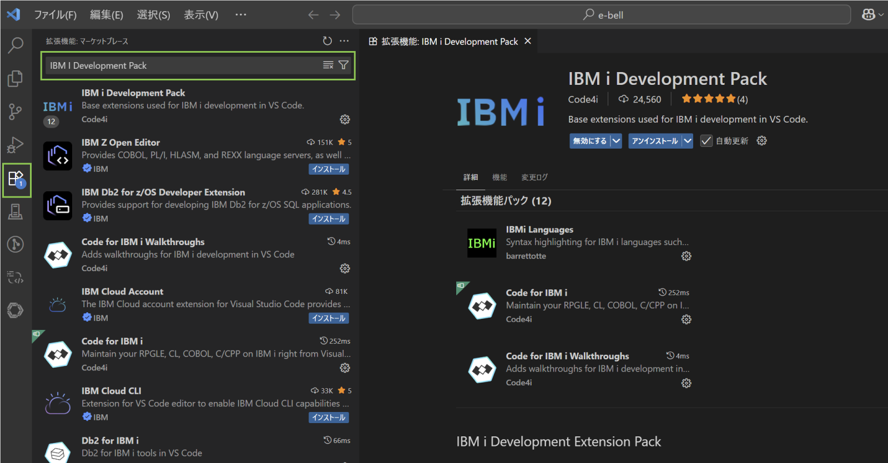Open the Search view in activity bar
Viewport: 888px width, 463px height.
pyautogui.click(x=16, y=45)
